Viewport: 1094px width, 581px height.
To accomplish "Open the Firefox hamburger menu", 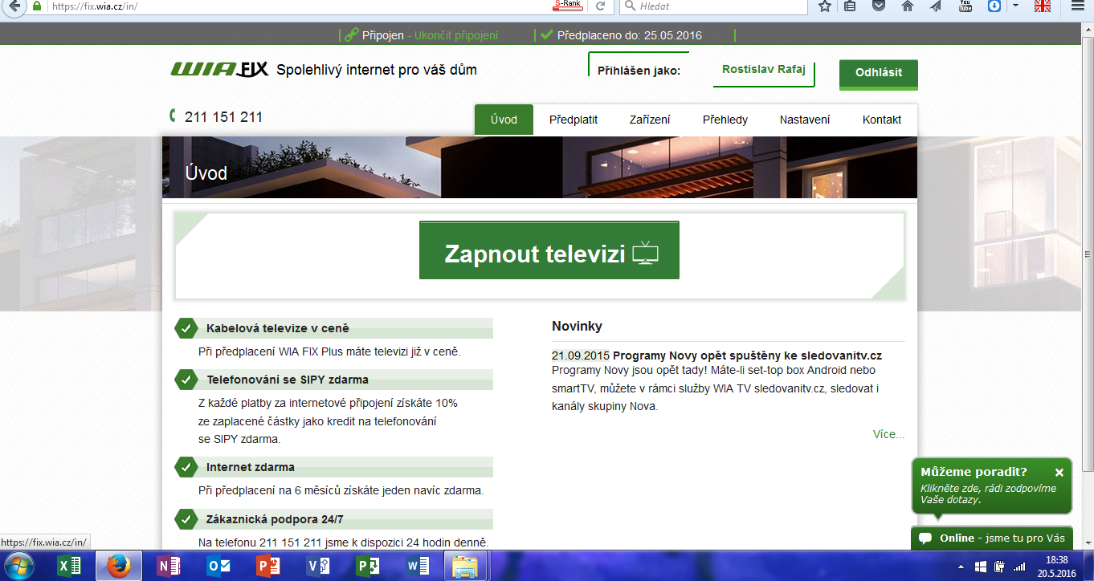I will tap(1079, 6).
